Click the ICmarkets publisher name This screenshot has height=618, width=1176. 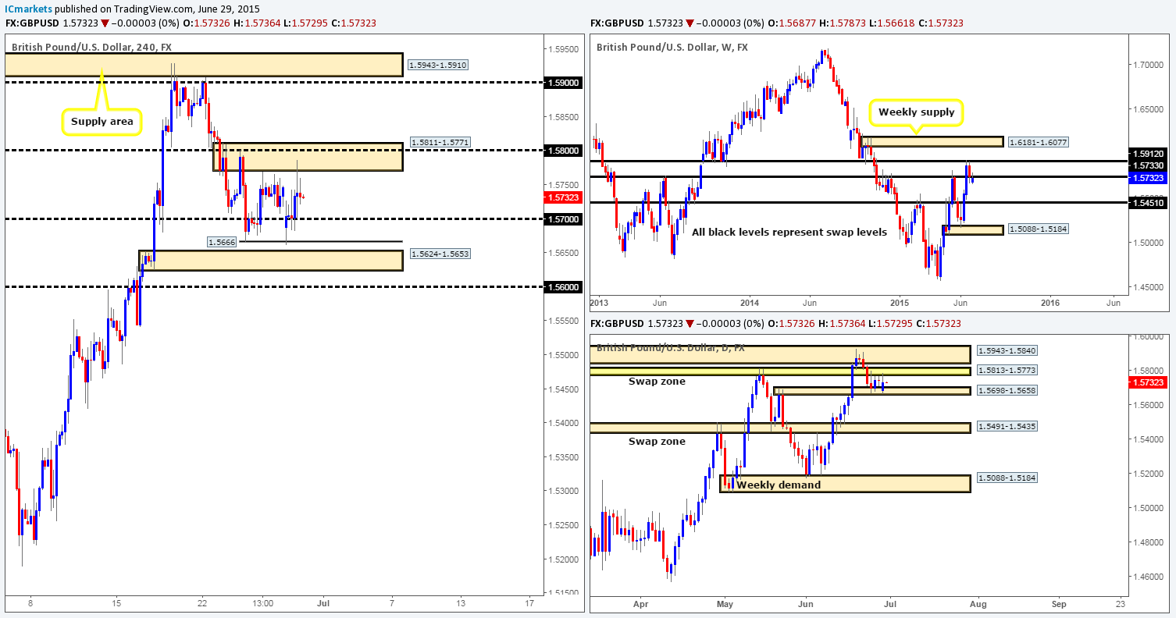point(27,8)
